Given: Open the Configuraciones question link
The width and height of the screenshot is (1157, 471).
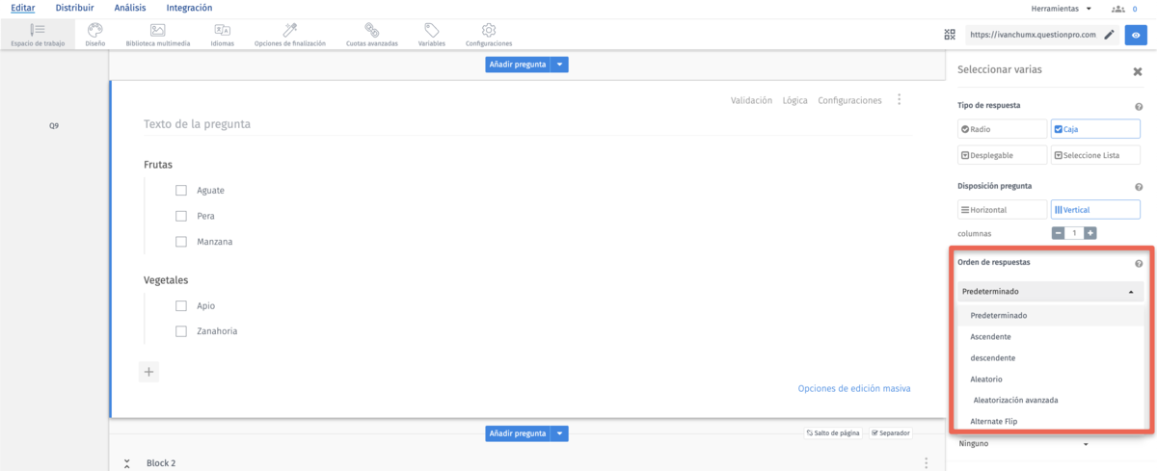Looking at the screenshot, I should pos(849,100).
